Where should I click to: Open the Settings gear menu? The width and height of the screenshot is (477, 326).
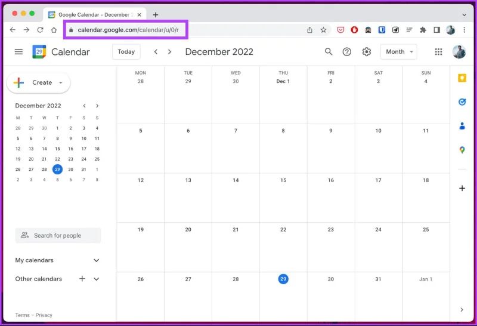(x=367, y=52)
